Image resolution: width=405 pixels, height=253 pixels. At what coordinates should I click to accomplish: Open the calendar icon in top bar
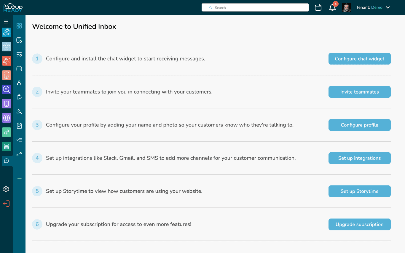tap(318, 7)
